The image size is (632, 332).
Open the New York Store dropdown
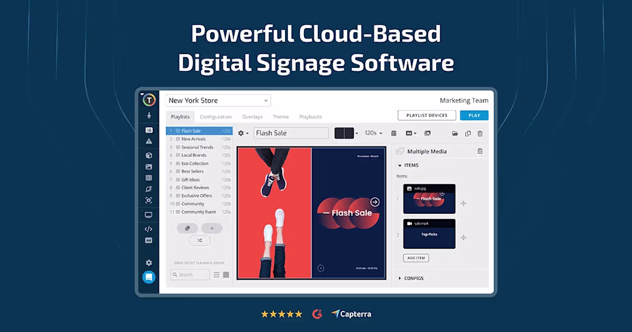(218, 101)
